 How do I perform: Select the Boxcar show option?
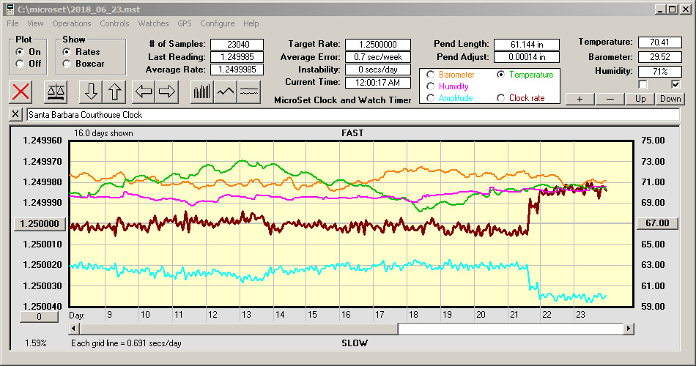tap(67, 64)
